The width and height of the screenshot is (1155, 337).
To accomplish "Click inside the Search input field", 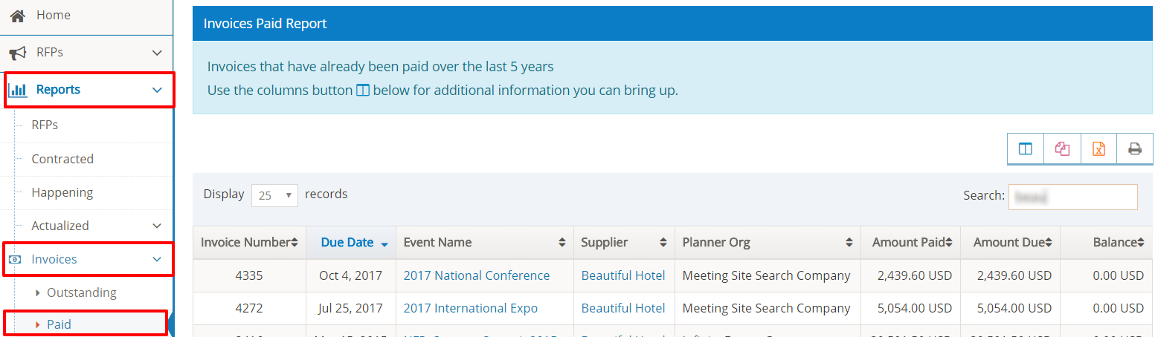I will pos(1072,197).
